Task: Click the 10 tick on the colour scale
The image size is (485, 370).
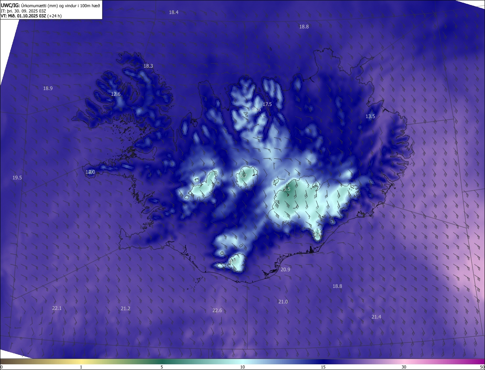Action: coord(242,367)
